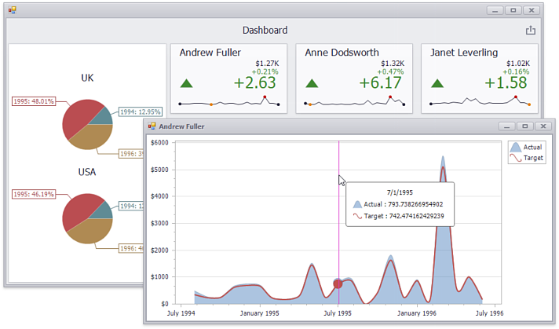This screenshot has height=329, width=559.
Task: Click the USA pie chart title
Action: pyautogui.click(x=87, y=172)
